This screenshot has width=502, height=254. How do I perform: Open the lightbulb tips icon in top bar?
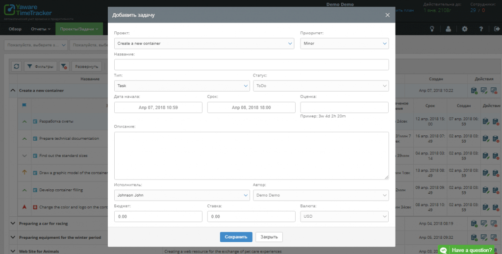coord(432,29)
